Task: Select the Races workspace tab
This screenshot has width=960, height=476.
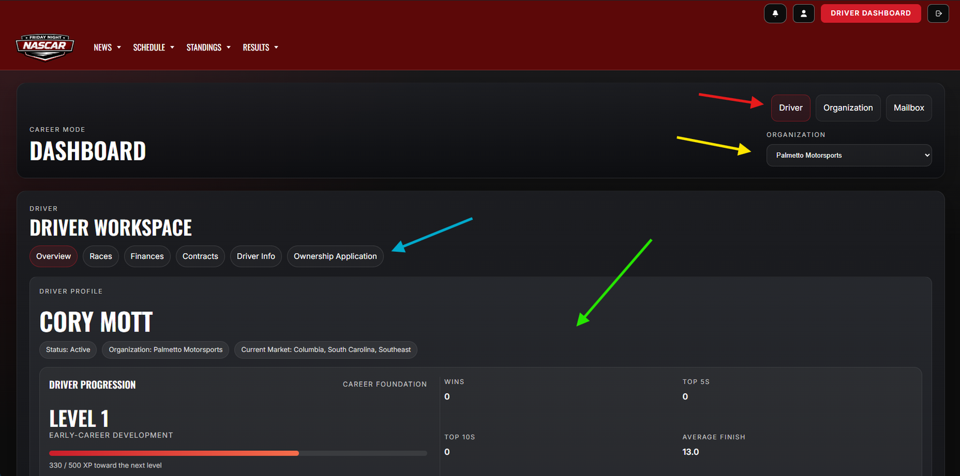Action: pos(101,256)
